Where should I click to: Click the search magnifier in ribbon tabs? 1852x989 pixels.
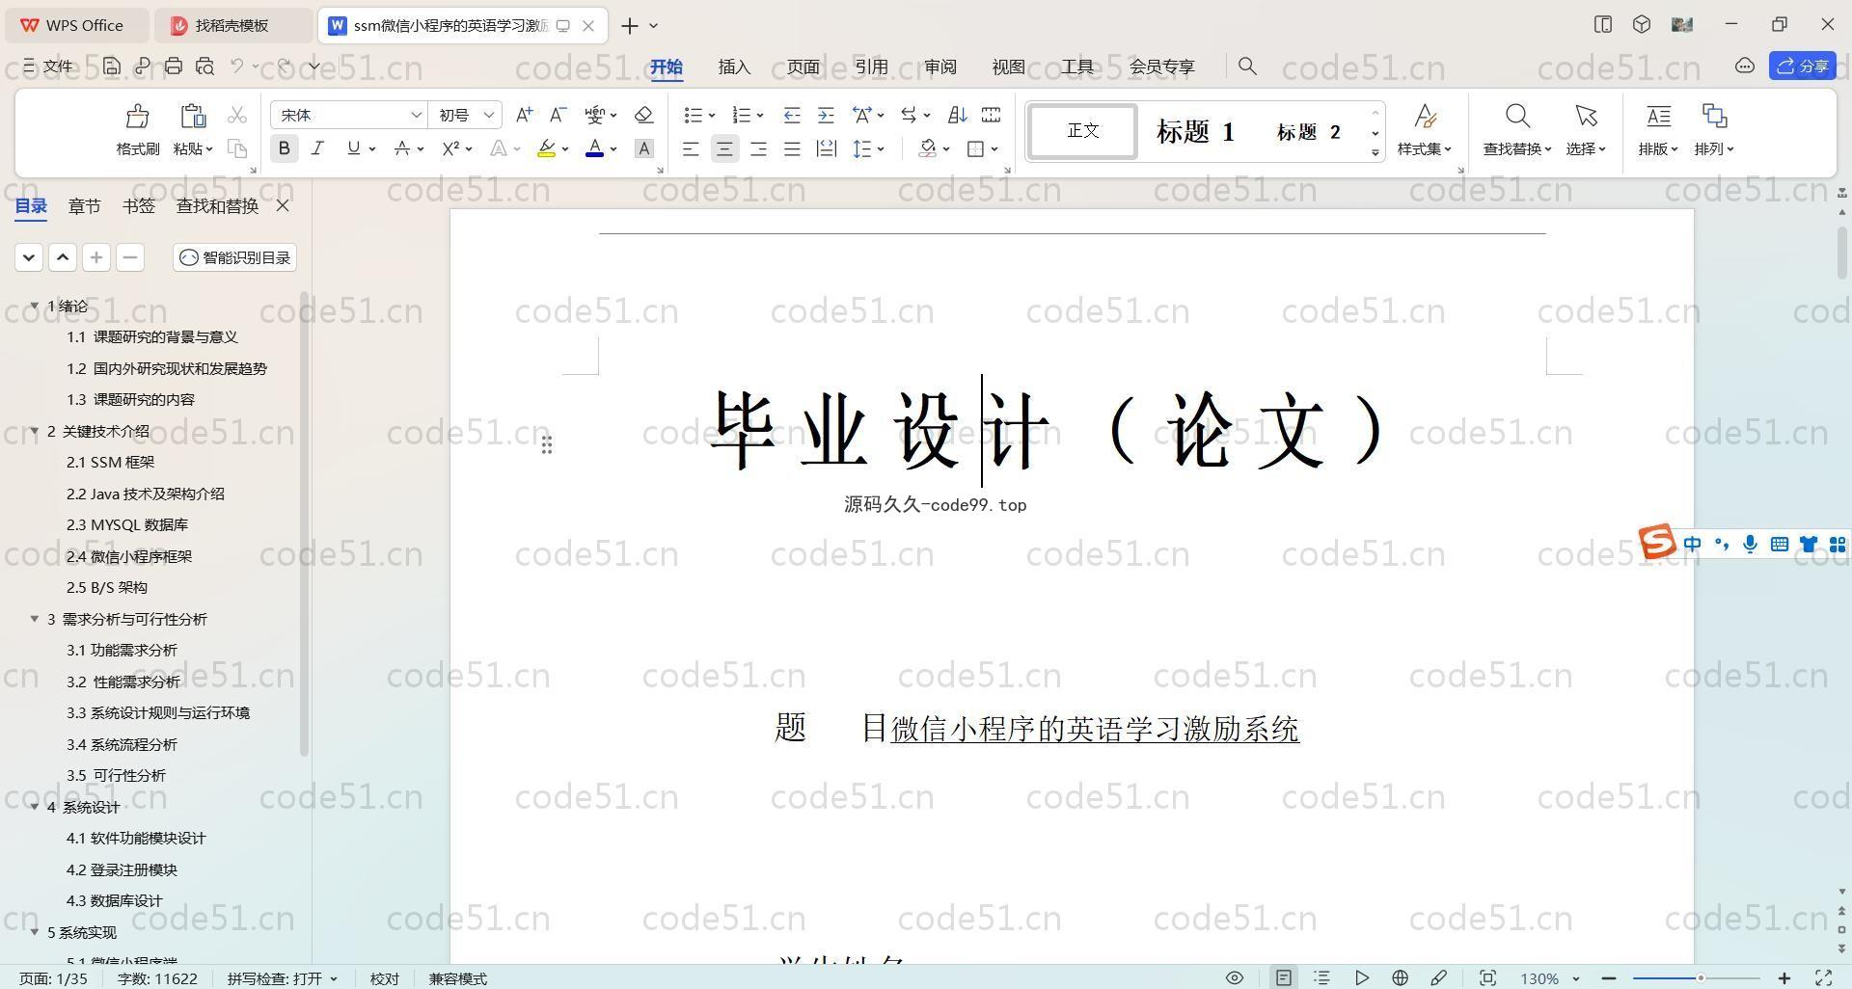1247,66
